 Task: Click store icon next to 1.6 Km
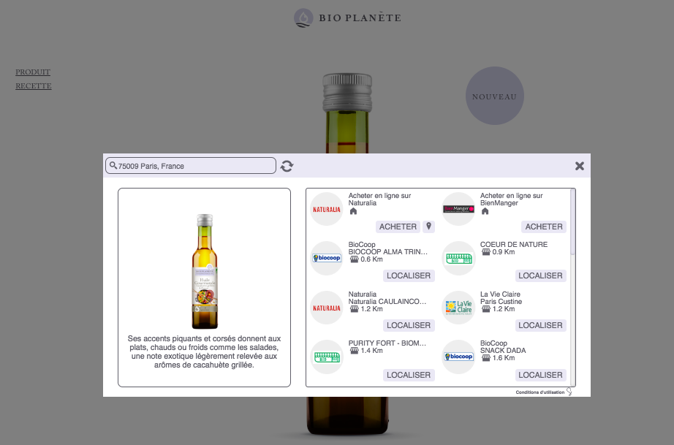click(486, 358)
